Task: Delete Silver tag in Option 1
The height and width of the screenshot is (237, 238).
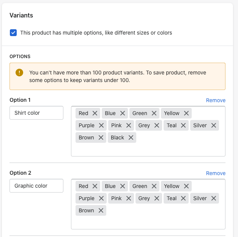Action: coord(214,125)
